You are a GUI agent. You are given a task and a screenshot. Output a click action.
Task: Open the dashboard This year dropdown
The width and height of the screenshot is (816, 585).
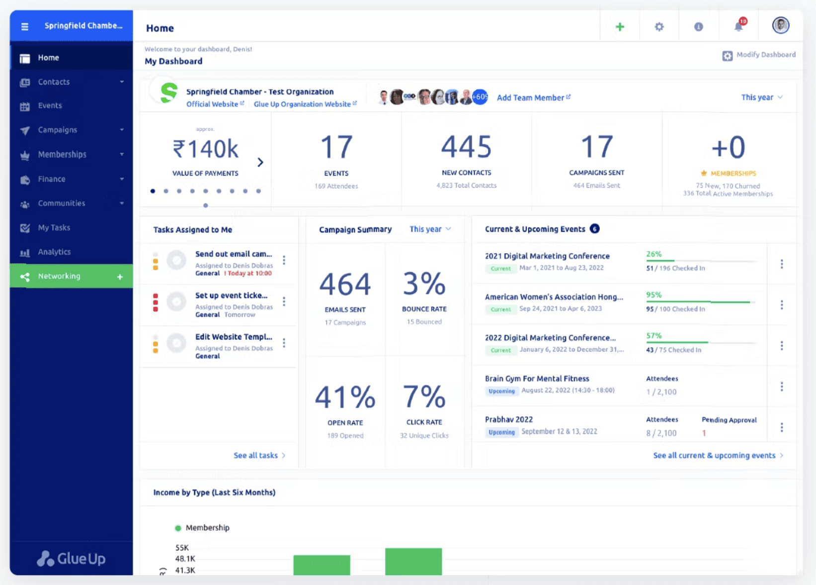click(762, 97)
